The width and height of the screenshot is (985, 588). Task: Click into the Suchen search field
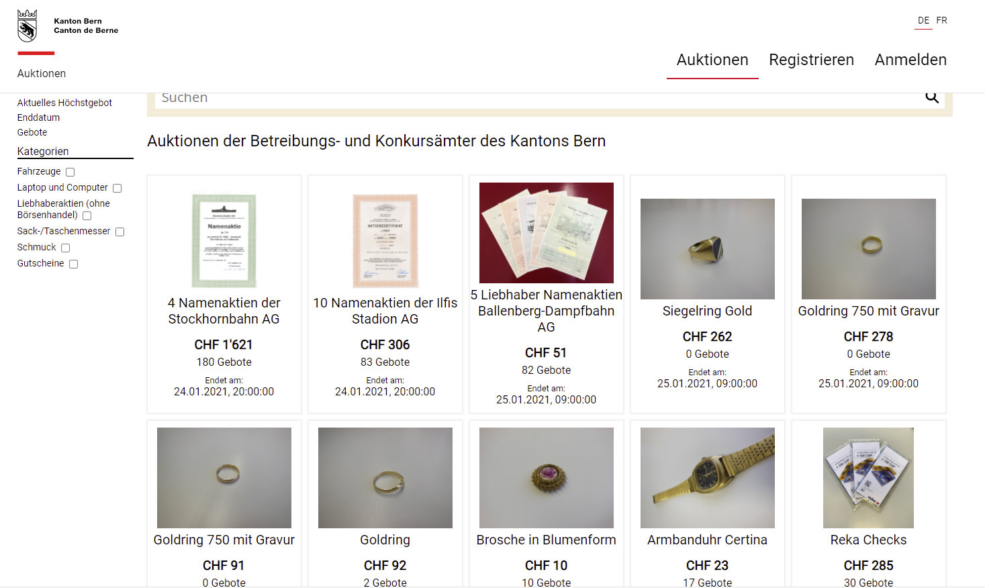pyautogui.click(x=537, y=98)
